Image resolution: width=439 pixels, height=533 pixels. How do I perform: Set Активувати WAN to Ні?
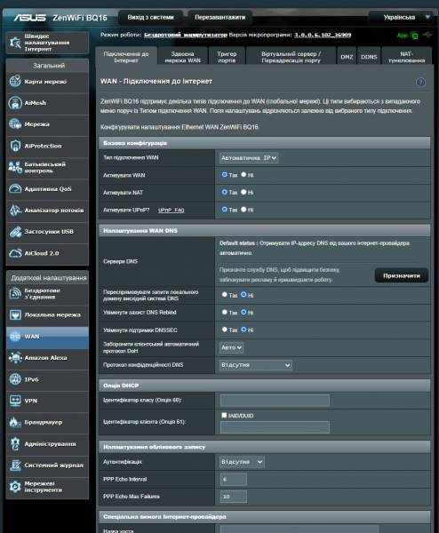pos(243,175)
